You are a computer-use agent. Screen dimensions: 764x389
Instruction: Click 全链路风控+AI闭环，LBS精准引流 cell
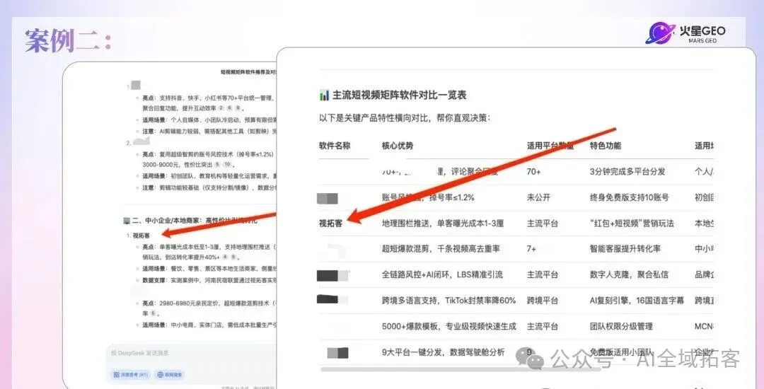click(442, 274)
